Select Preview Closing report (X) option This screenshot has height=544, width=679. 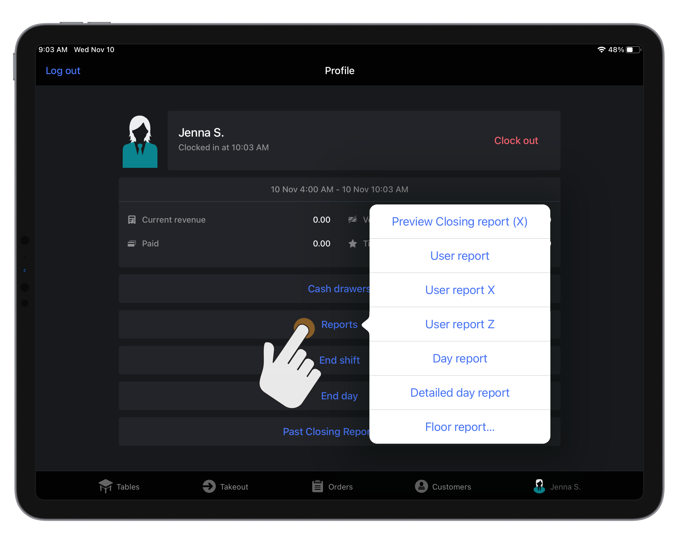(x=460, y=221)
